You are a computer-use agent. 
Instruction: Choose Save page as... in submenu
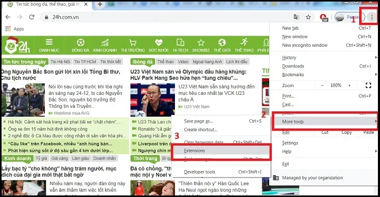[x=221, y=121]
